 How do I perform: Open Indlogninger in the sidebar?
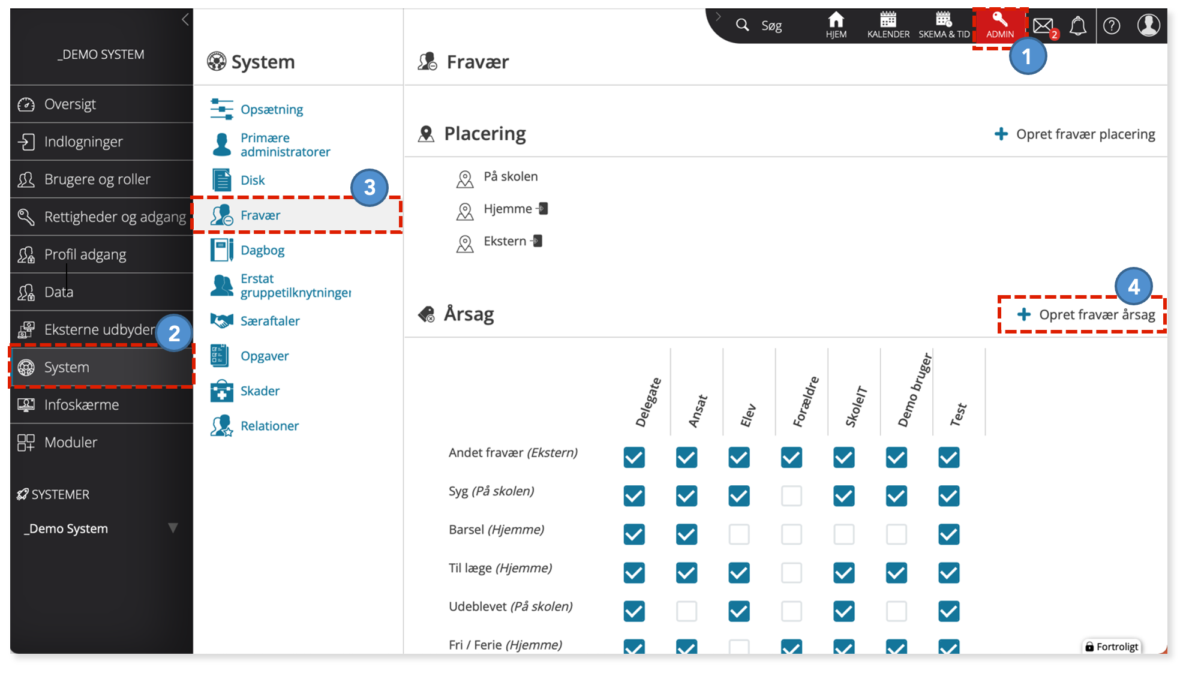(101, 142)
